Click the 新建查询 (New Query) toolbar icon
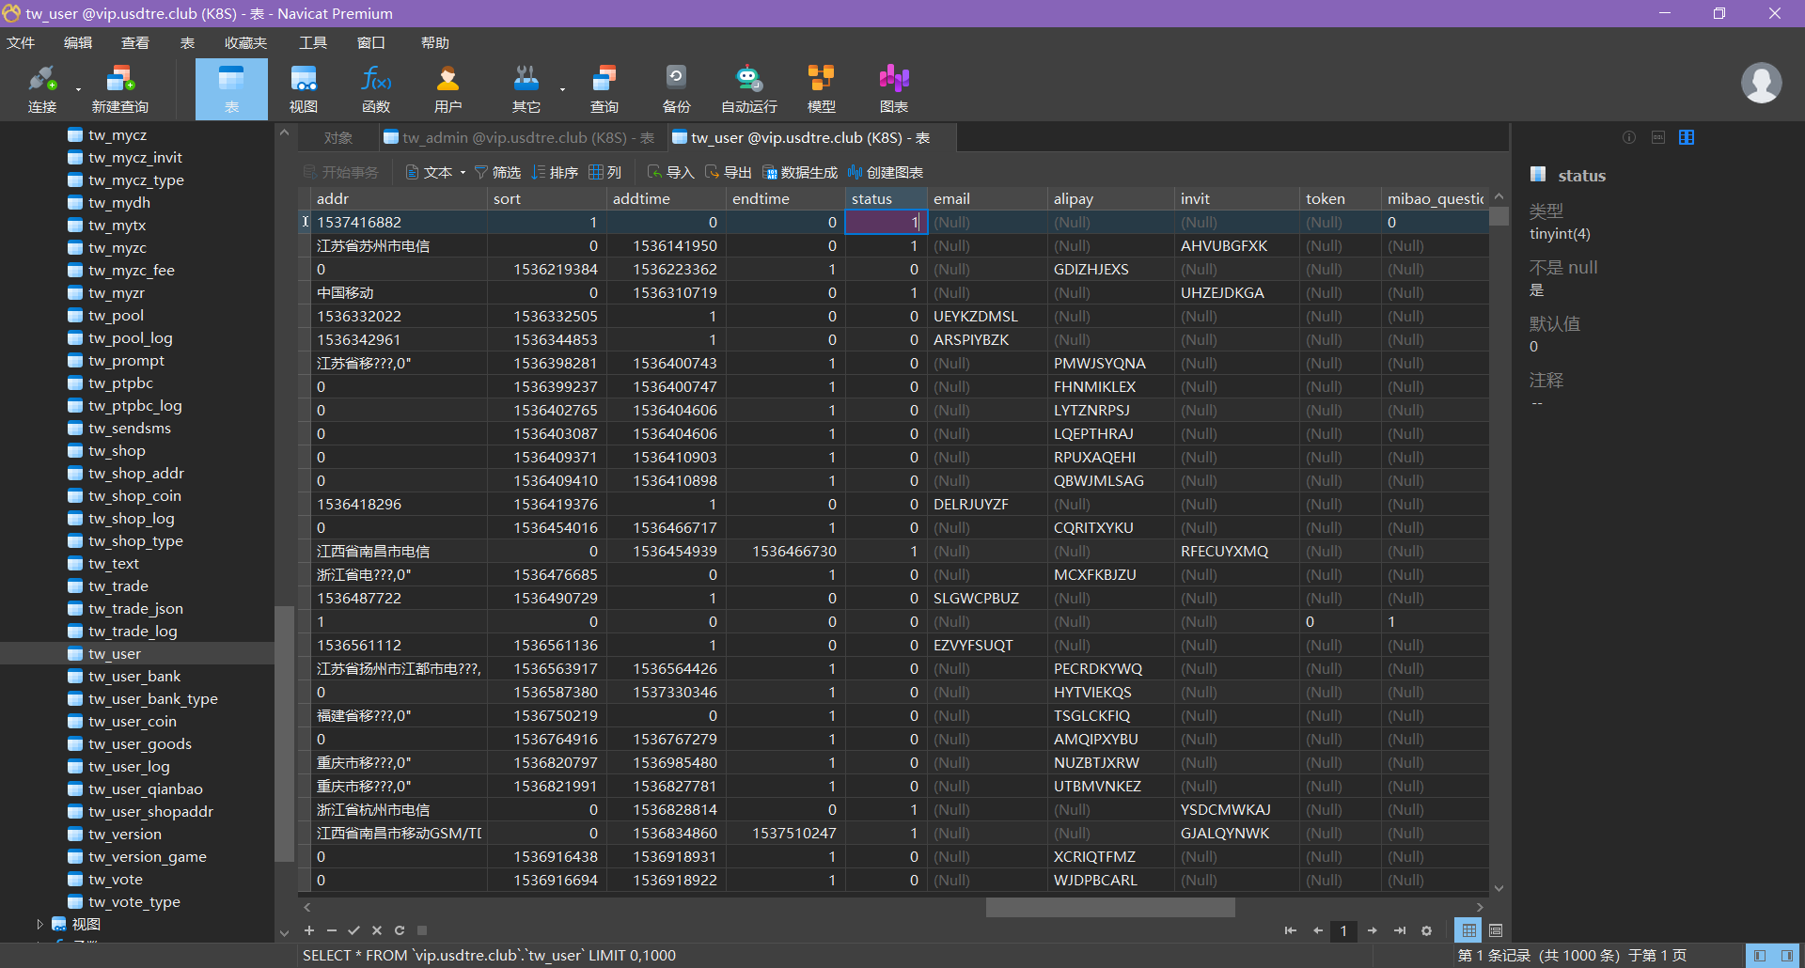Image resolution: width=1805 pixels, height=968 pixels. click(x=120, y=89)
